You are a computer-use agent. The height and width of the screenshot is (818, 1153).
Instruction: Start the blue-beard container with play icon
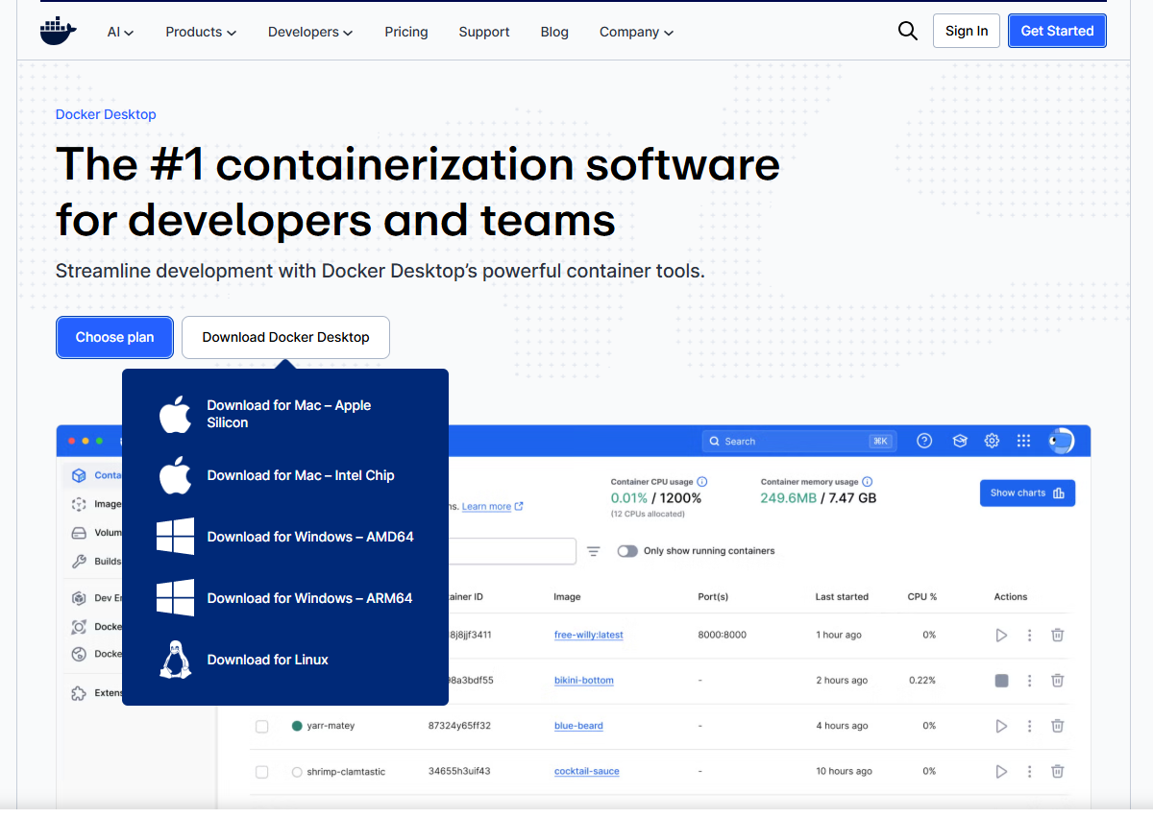coord(1001,726)
